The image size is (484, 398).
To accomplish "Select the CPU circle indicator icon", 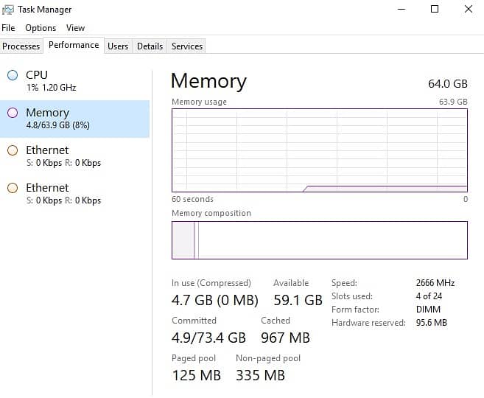I will click(x=13, y=75).
